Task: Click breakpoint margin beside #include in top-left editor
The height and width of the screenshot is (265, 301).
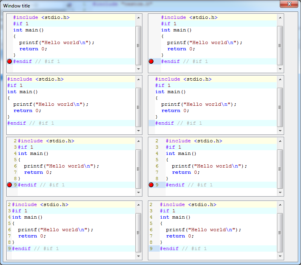Action: pos(9,17)
